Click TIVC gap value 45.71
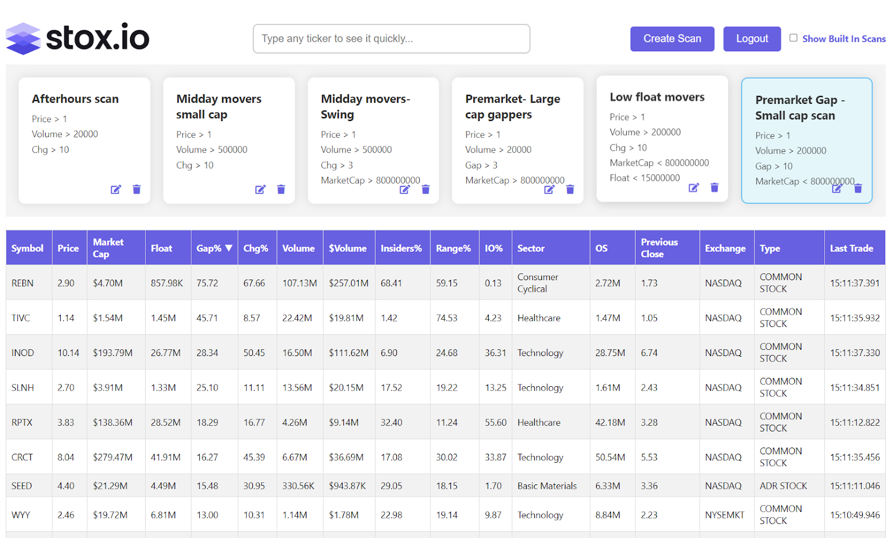 207,318
